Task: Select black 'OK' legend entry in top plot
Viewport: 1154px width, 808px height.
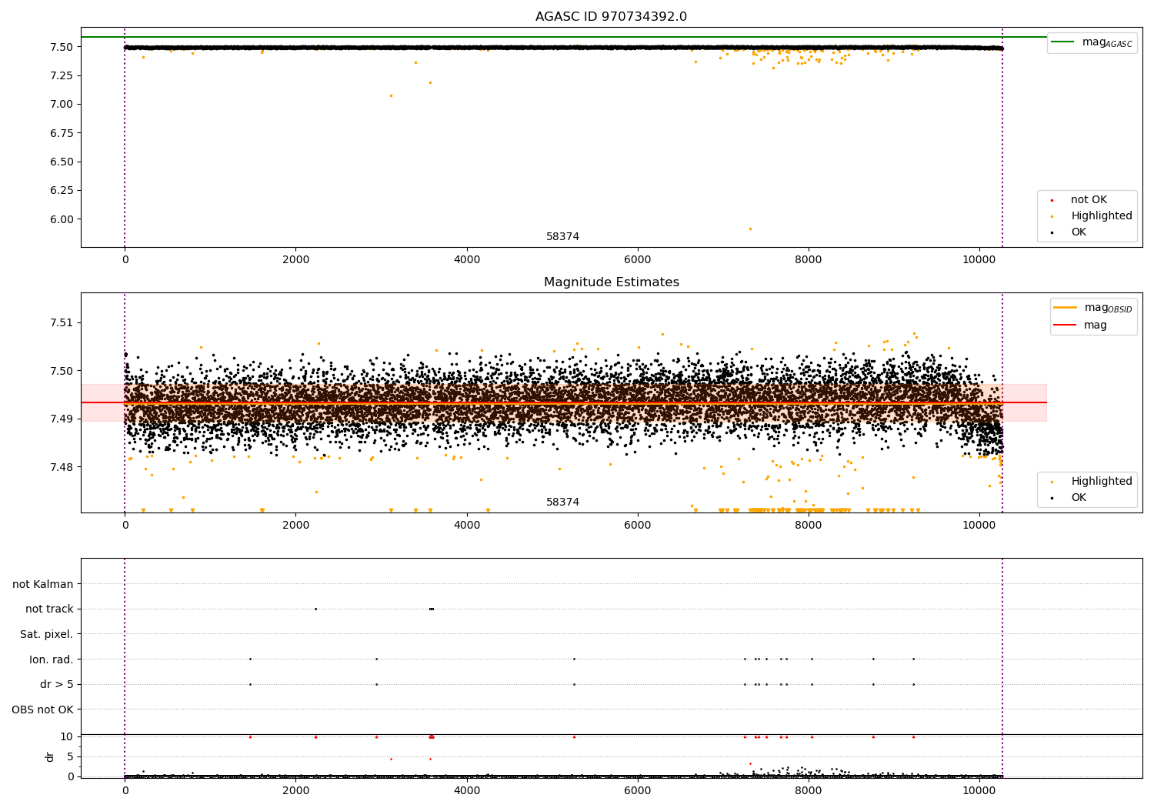Action: (x=1079, y=232)
